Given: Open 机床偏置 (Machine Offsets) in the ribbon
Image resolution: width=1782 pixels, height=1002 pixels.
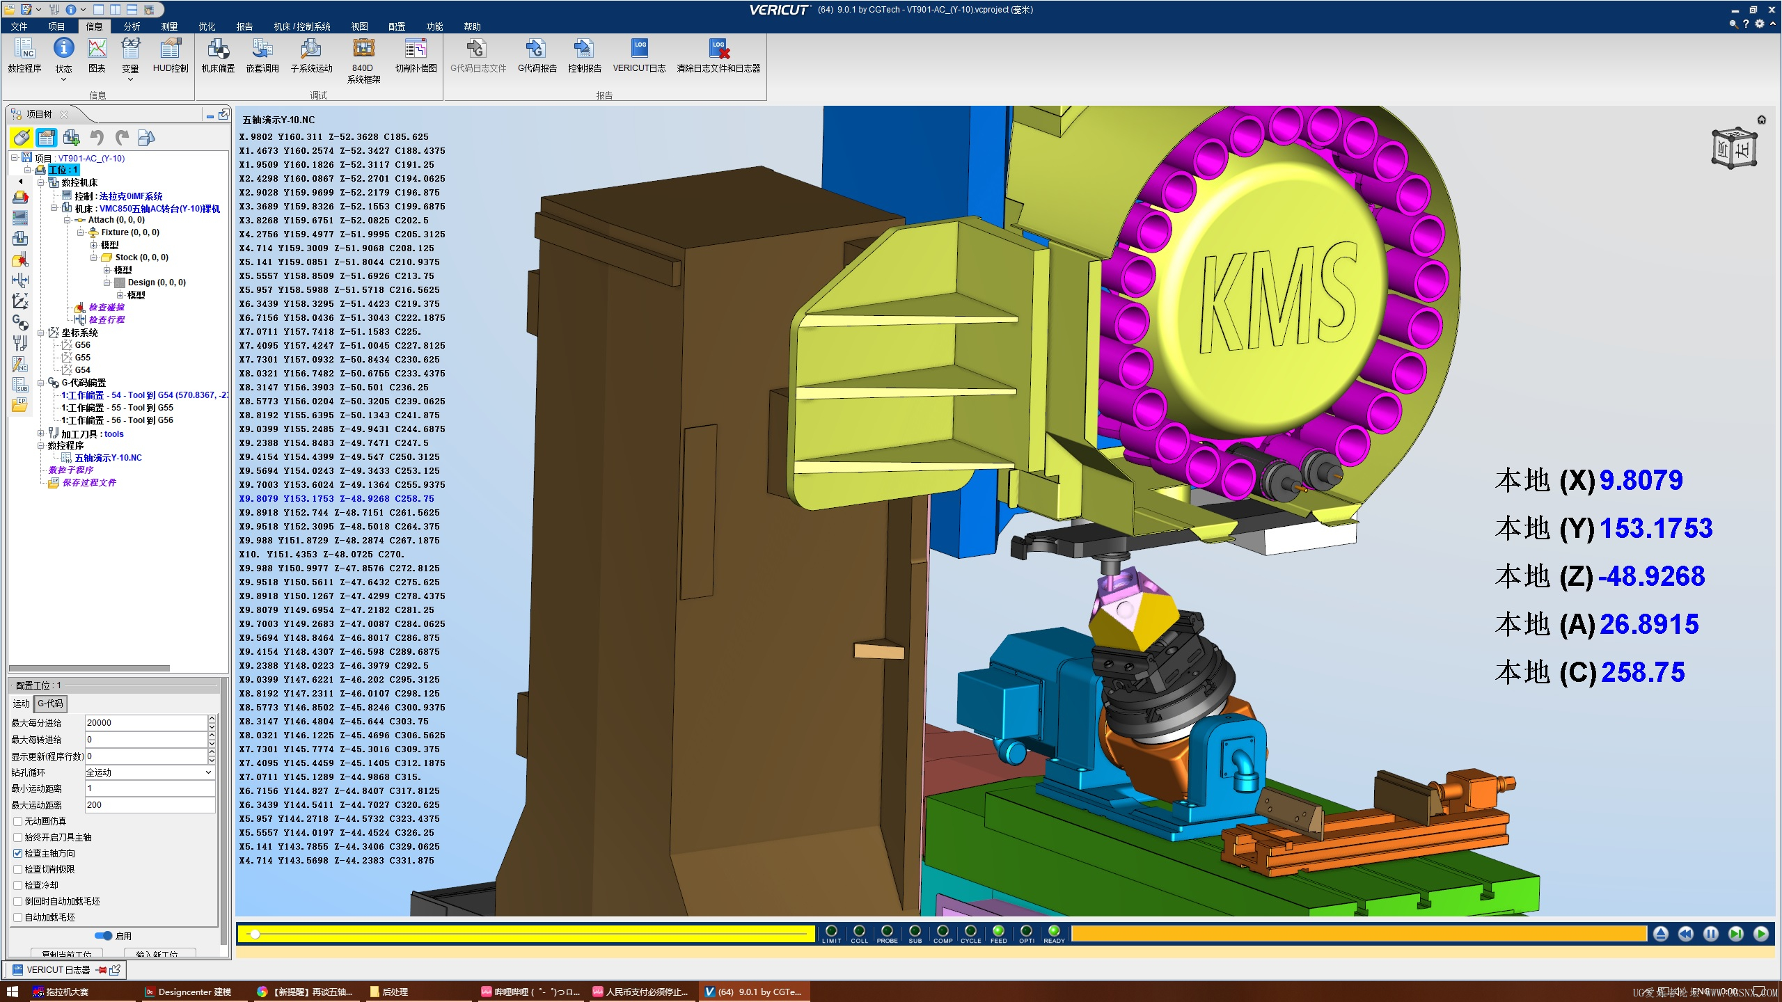Looking at the screenshot, I should tap(218, 56).
